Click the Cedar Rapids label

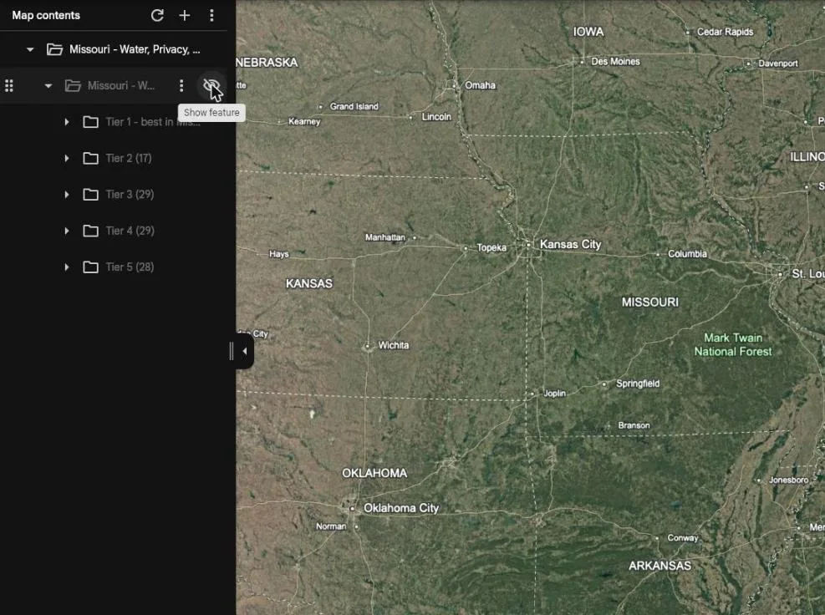point(725,32)
